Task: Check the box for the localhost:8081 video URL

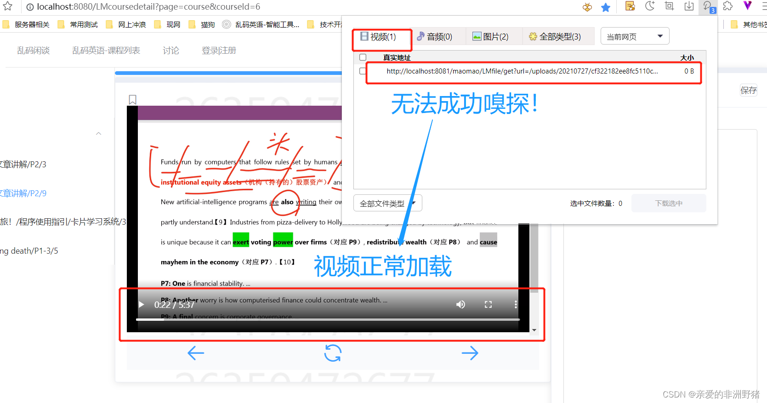Action: tap(363, 71)
